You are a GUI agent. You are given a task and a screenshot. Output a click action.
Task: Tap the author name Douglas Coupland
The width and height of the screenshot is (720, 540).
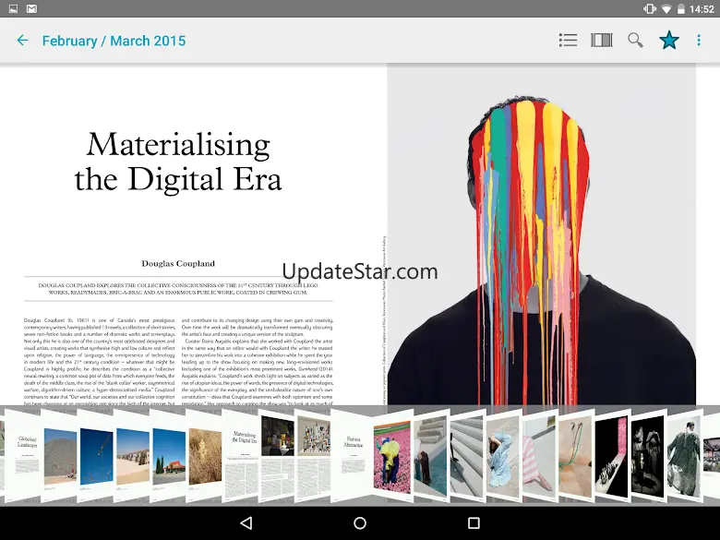click(x=178, y=264)
